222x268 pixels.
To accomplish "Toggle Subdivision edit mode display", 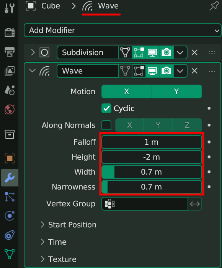I will tap(139, 52).
